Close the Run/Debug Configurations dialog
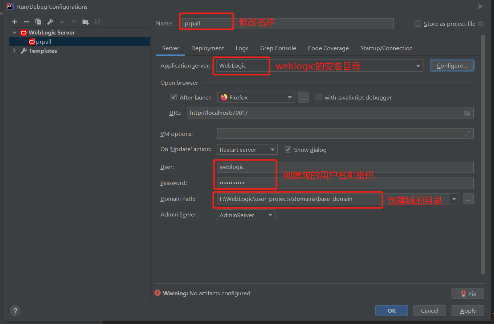494x324 pixels. click(480, 7)
